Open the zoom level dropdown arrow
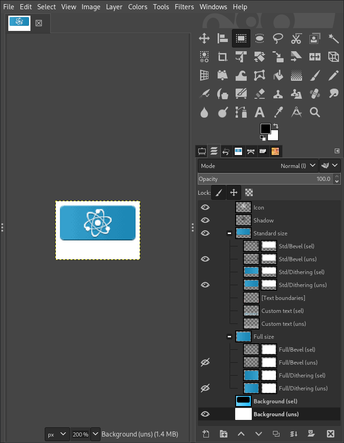 point(95,434)
